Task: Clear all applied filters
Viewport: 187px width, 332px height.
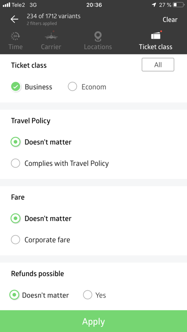Action: click(170, 20)
